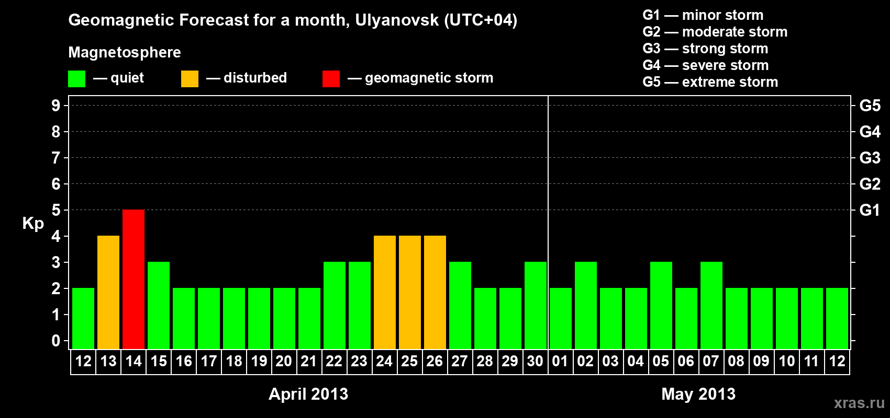Select the green bar for May 02
Screen dimensions: 890x418
tap(586, 305)
